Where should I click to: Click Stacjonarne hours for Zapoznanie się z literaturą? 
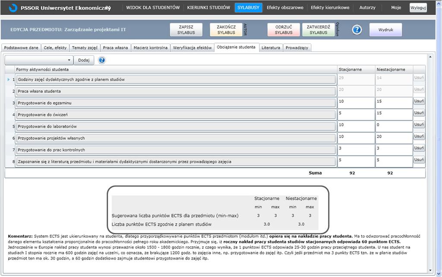click(x=356, y=161)
